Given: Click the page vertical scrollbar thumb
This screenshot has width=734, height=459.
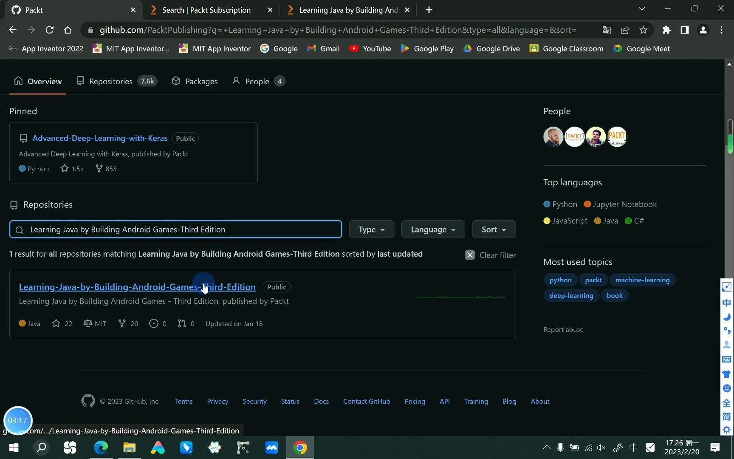Looking at the screenshot, I should tap(730, 137).
